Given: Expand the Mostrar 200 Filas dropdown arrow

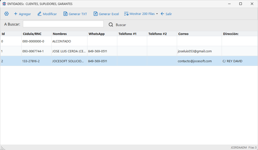Looking at the screenshot, I should pos(157,14).
